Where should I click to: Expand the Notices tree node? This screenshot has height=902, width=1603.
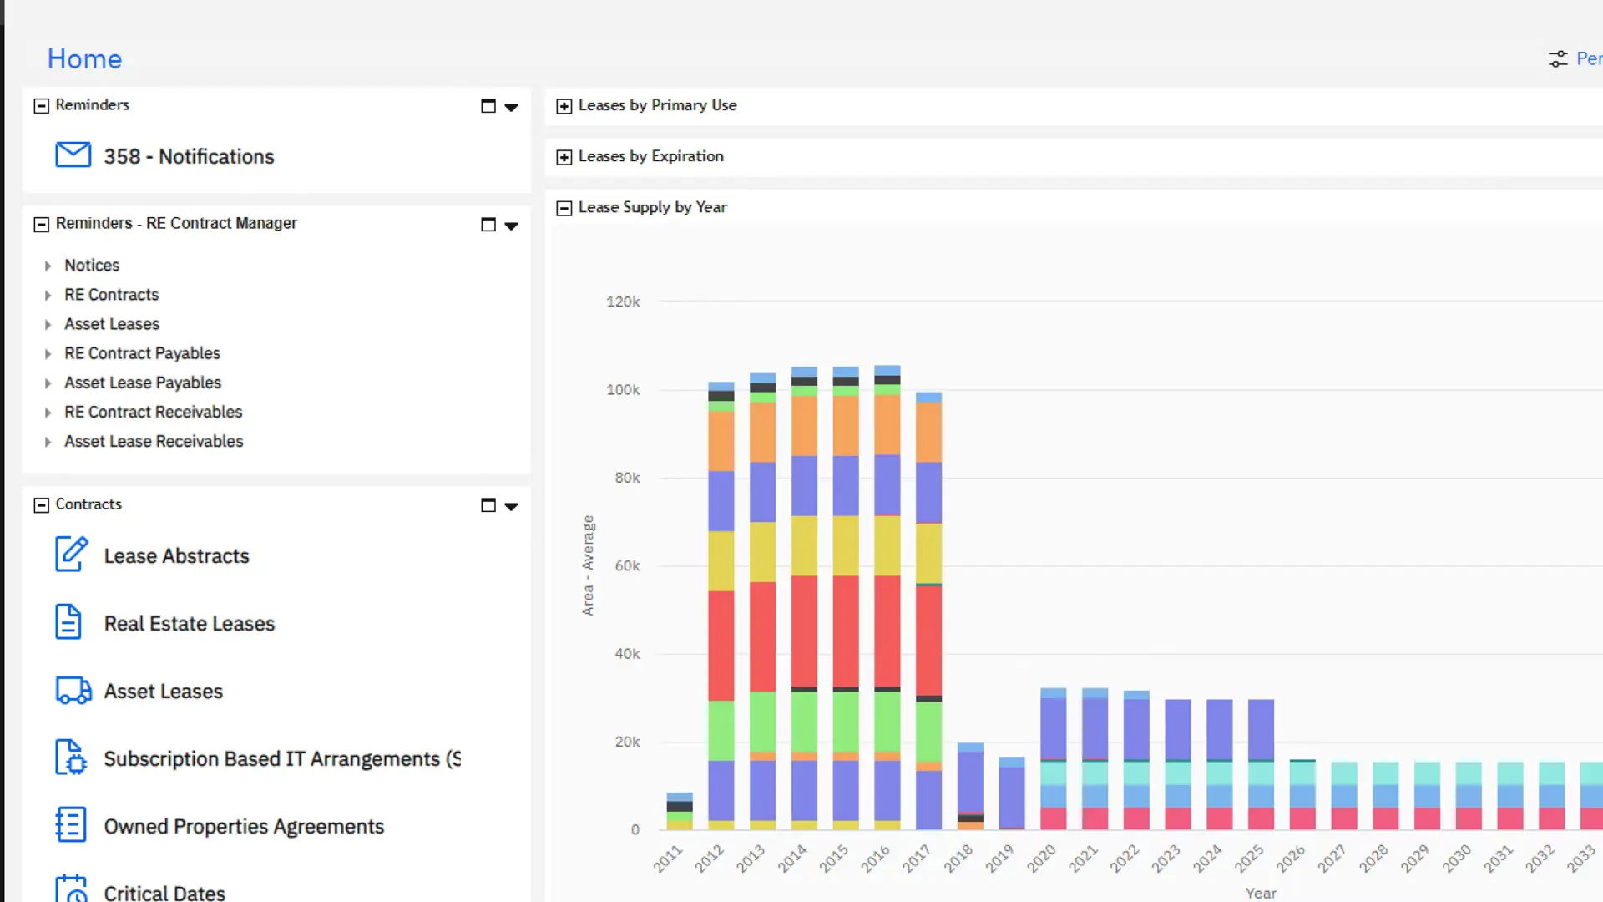[x=48, y=266]
